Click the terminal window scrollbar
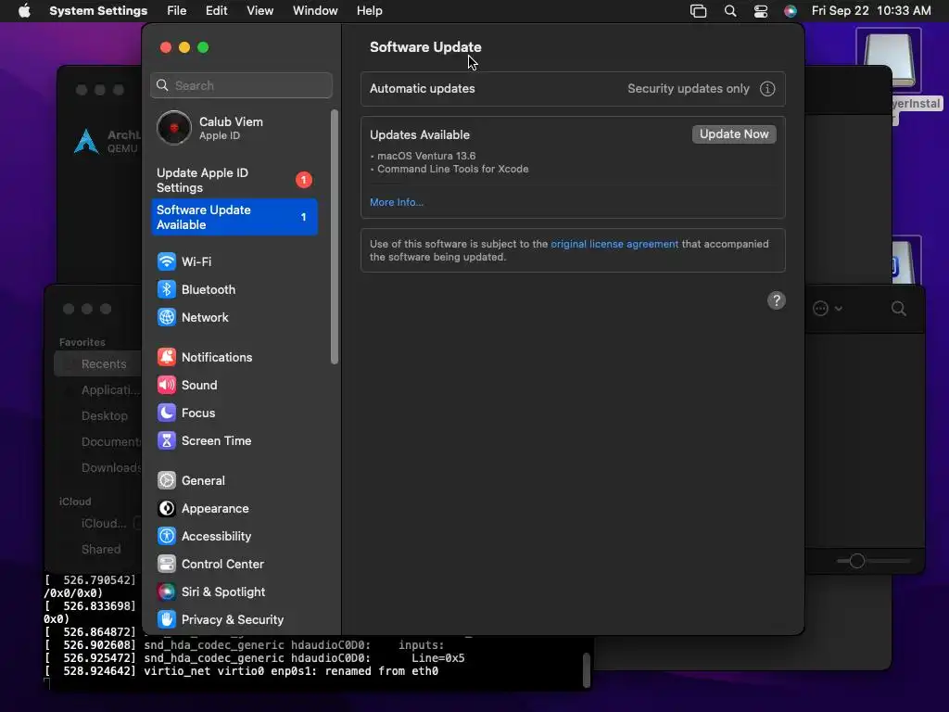This screenshot has width=949, height=712. tap(586, 669)
